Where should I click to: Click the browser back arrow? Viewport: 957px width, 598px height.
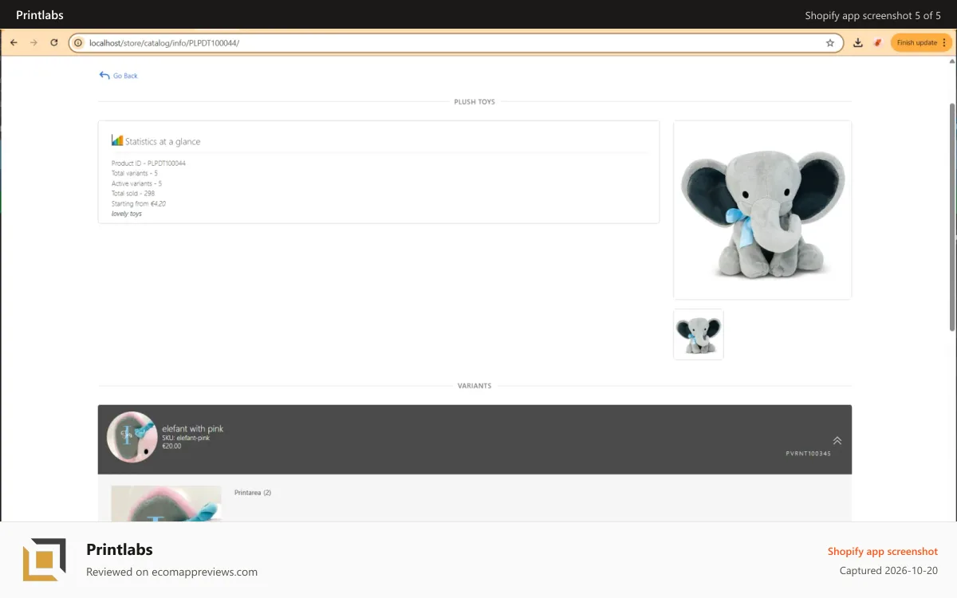[x=14, y=43]
